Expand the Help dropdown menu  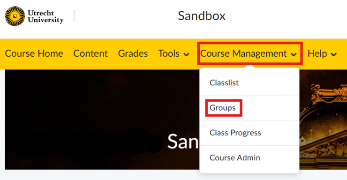(322, 53)
